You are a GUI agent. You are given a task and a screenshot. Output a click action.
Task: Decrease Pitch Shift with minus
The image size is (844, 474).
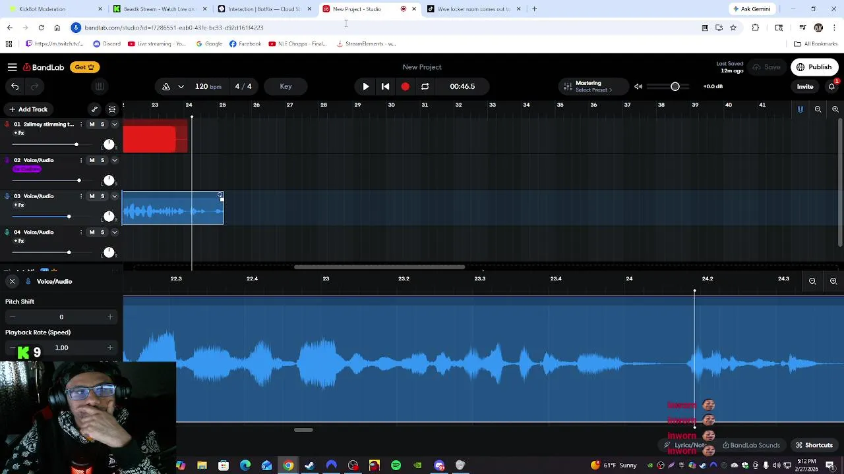click(12, 317)
